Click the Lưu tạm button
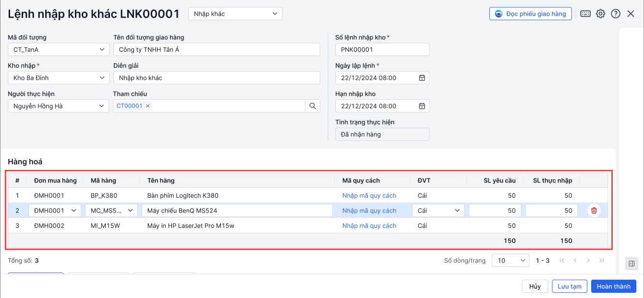 coord(570,286)
